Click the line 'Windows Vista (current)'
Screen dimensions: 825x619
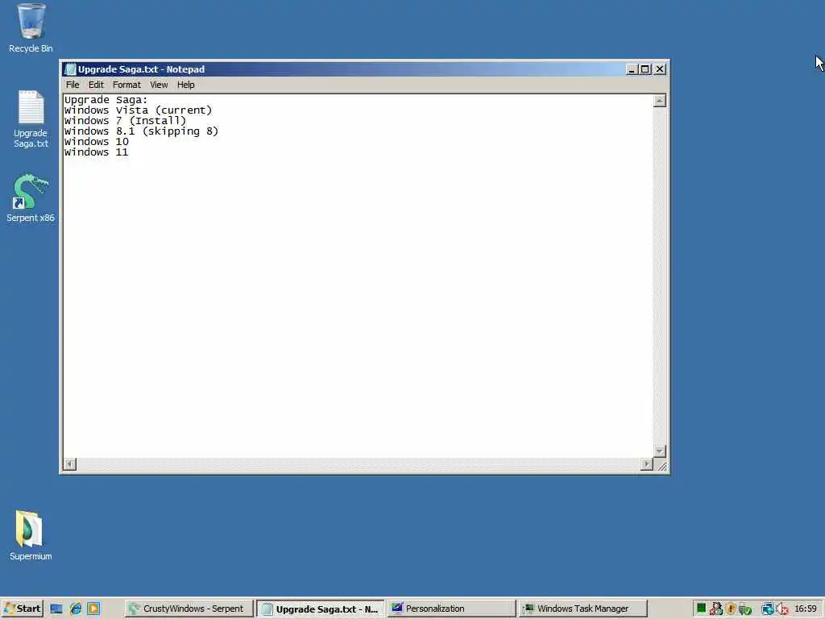pyautogui.click(x=138, y=110)
